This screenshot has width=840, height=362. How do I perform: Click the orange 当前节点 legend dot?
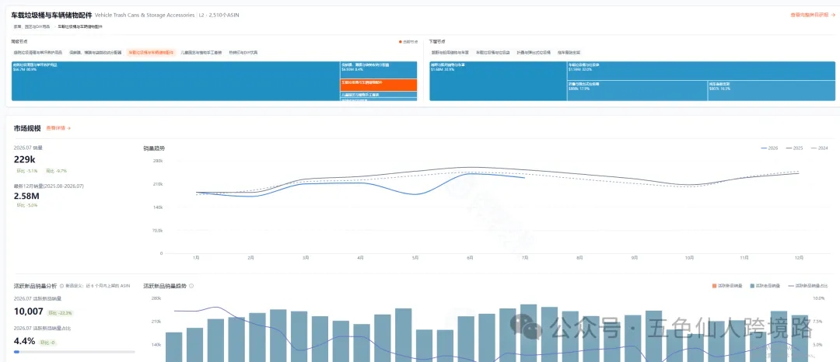(401, 42)
